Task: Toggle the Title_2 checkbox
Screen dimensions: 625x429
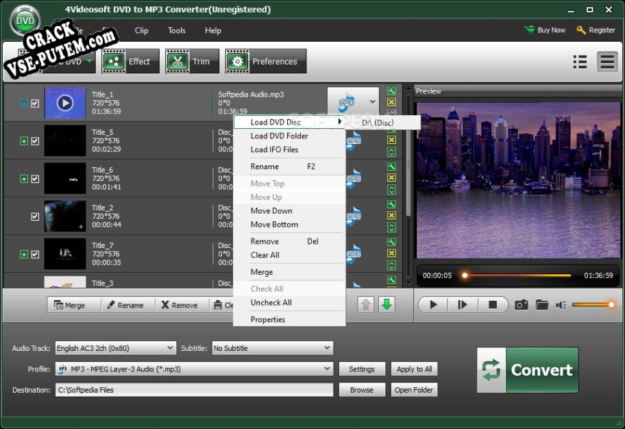Action: click(36, 217)
